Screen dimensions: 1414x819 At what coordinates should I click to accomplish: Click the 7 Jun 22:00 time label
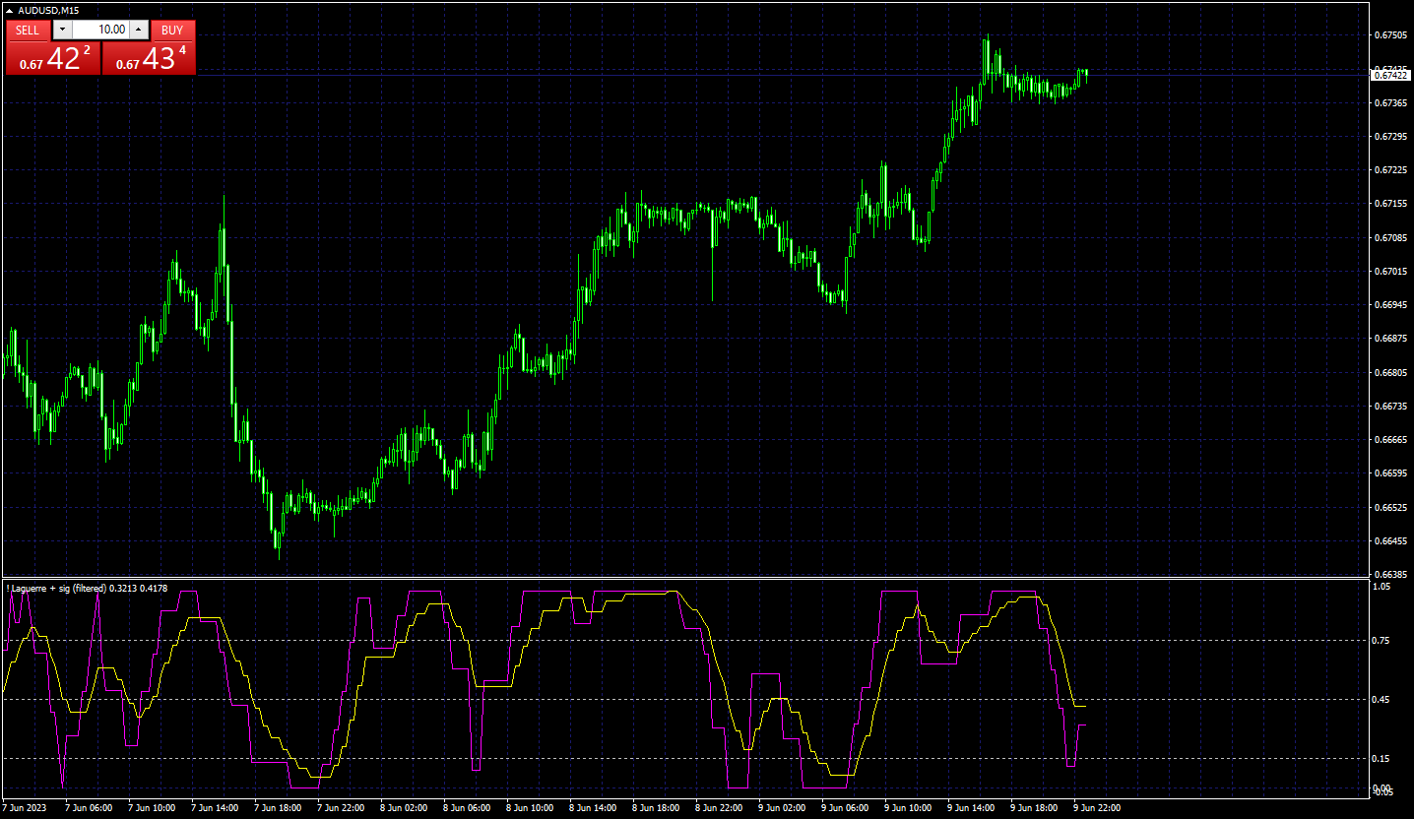point(341,808)
